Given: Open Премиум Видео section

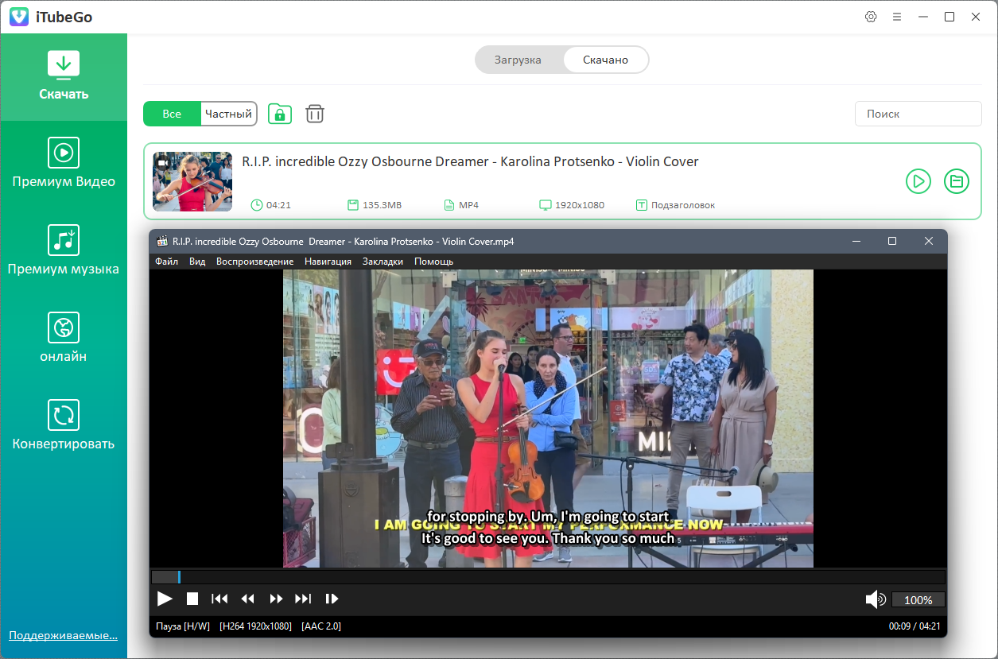Looking at the screenshot, I should [x=64, y=165].
